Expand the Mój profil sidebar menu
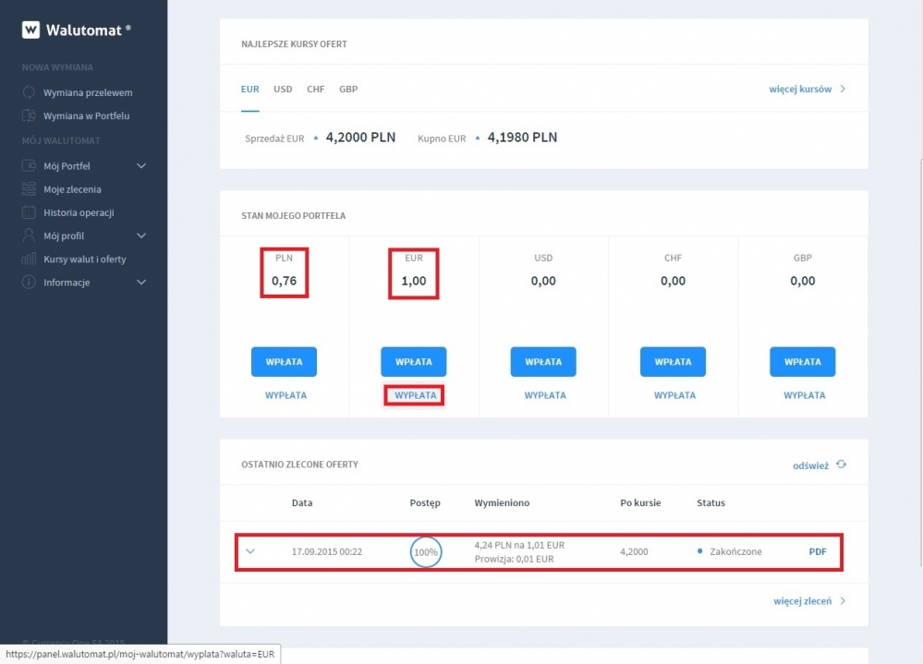The image size is (923, 664). [x=141, y=236]
